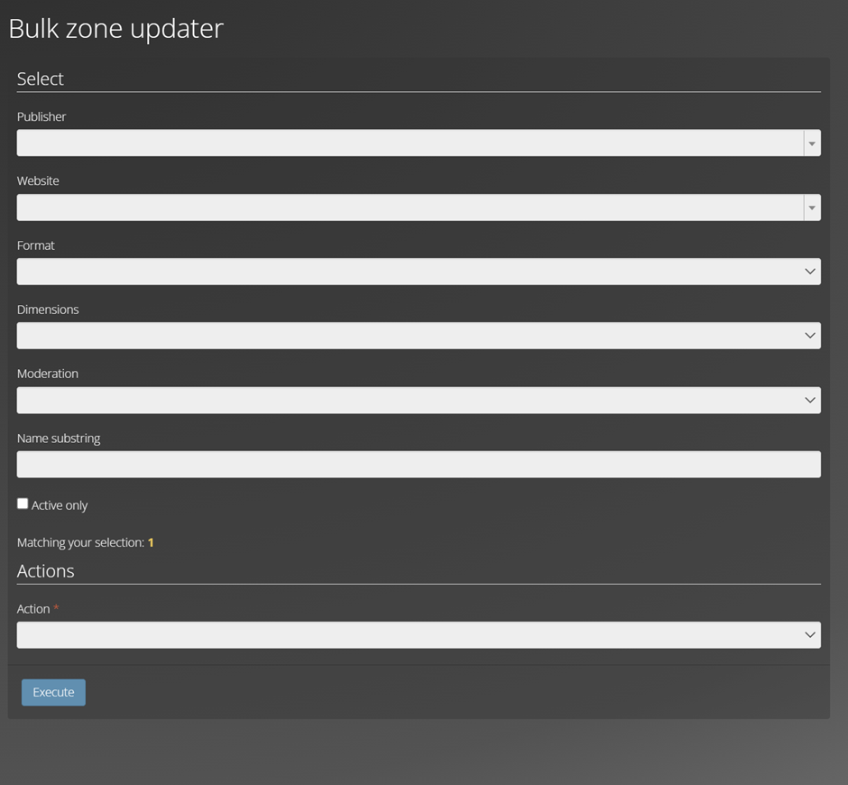The image size is (848, 785).
Task: Click the Execute button
Action: (x=53, y=692)
